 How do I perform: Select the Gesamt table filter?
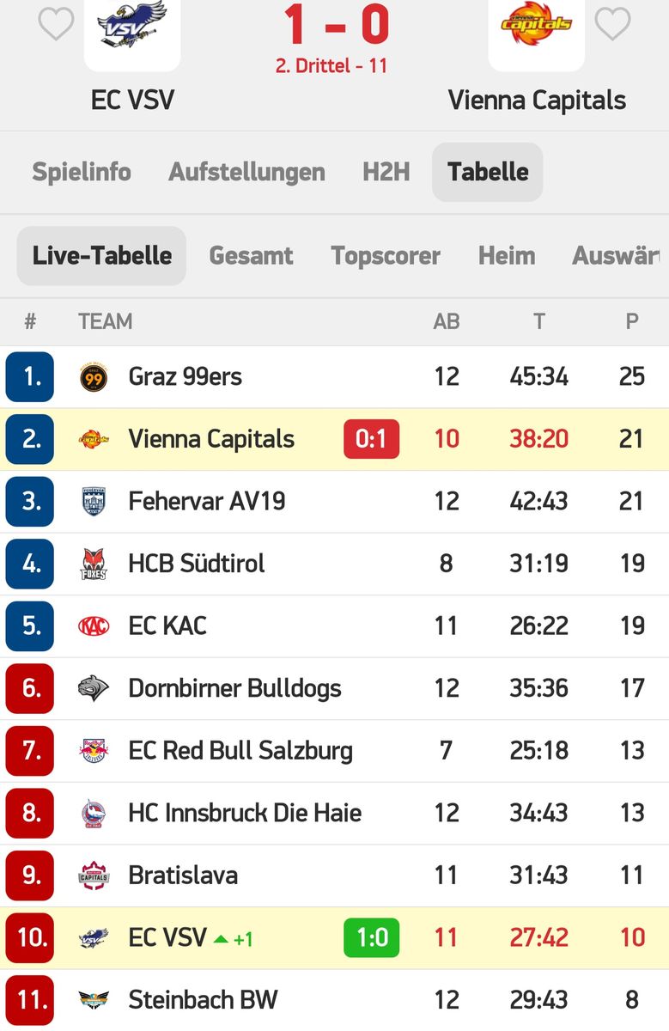(251, 256)
